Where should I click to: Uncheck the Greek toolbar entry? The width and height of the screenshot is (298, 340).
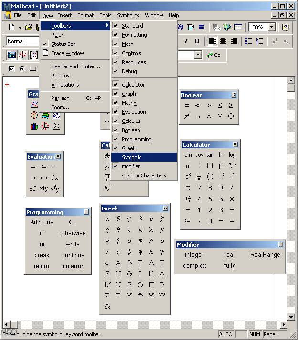128,148
